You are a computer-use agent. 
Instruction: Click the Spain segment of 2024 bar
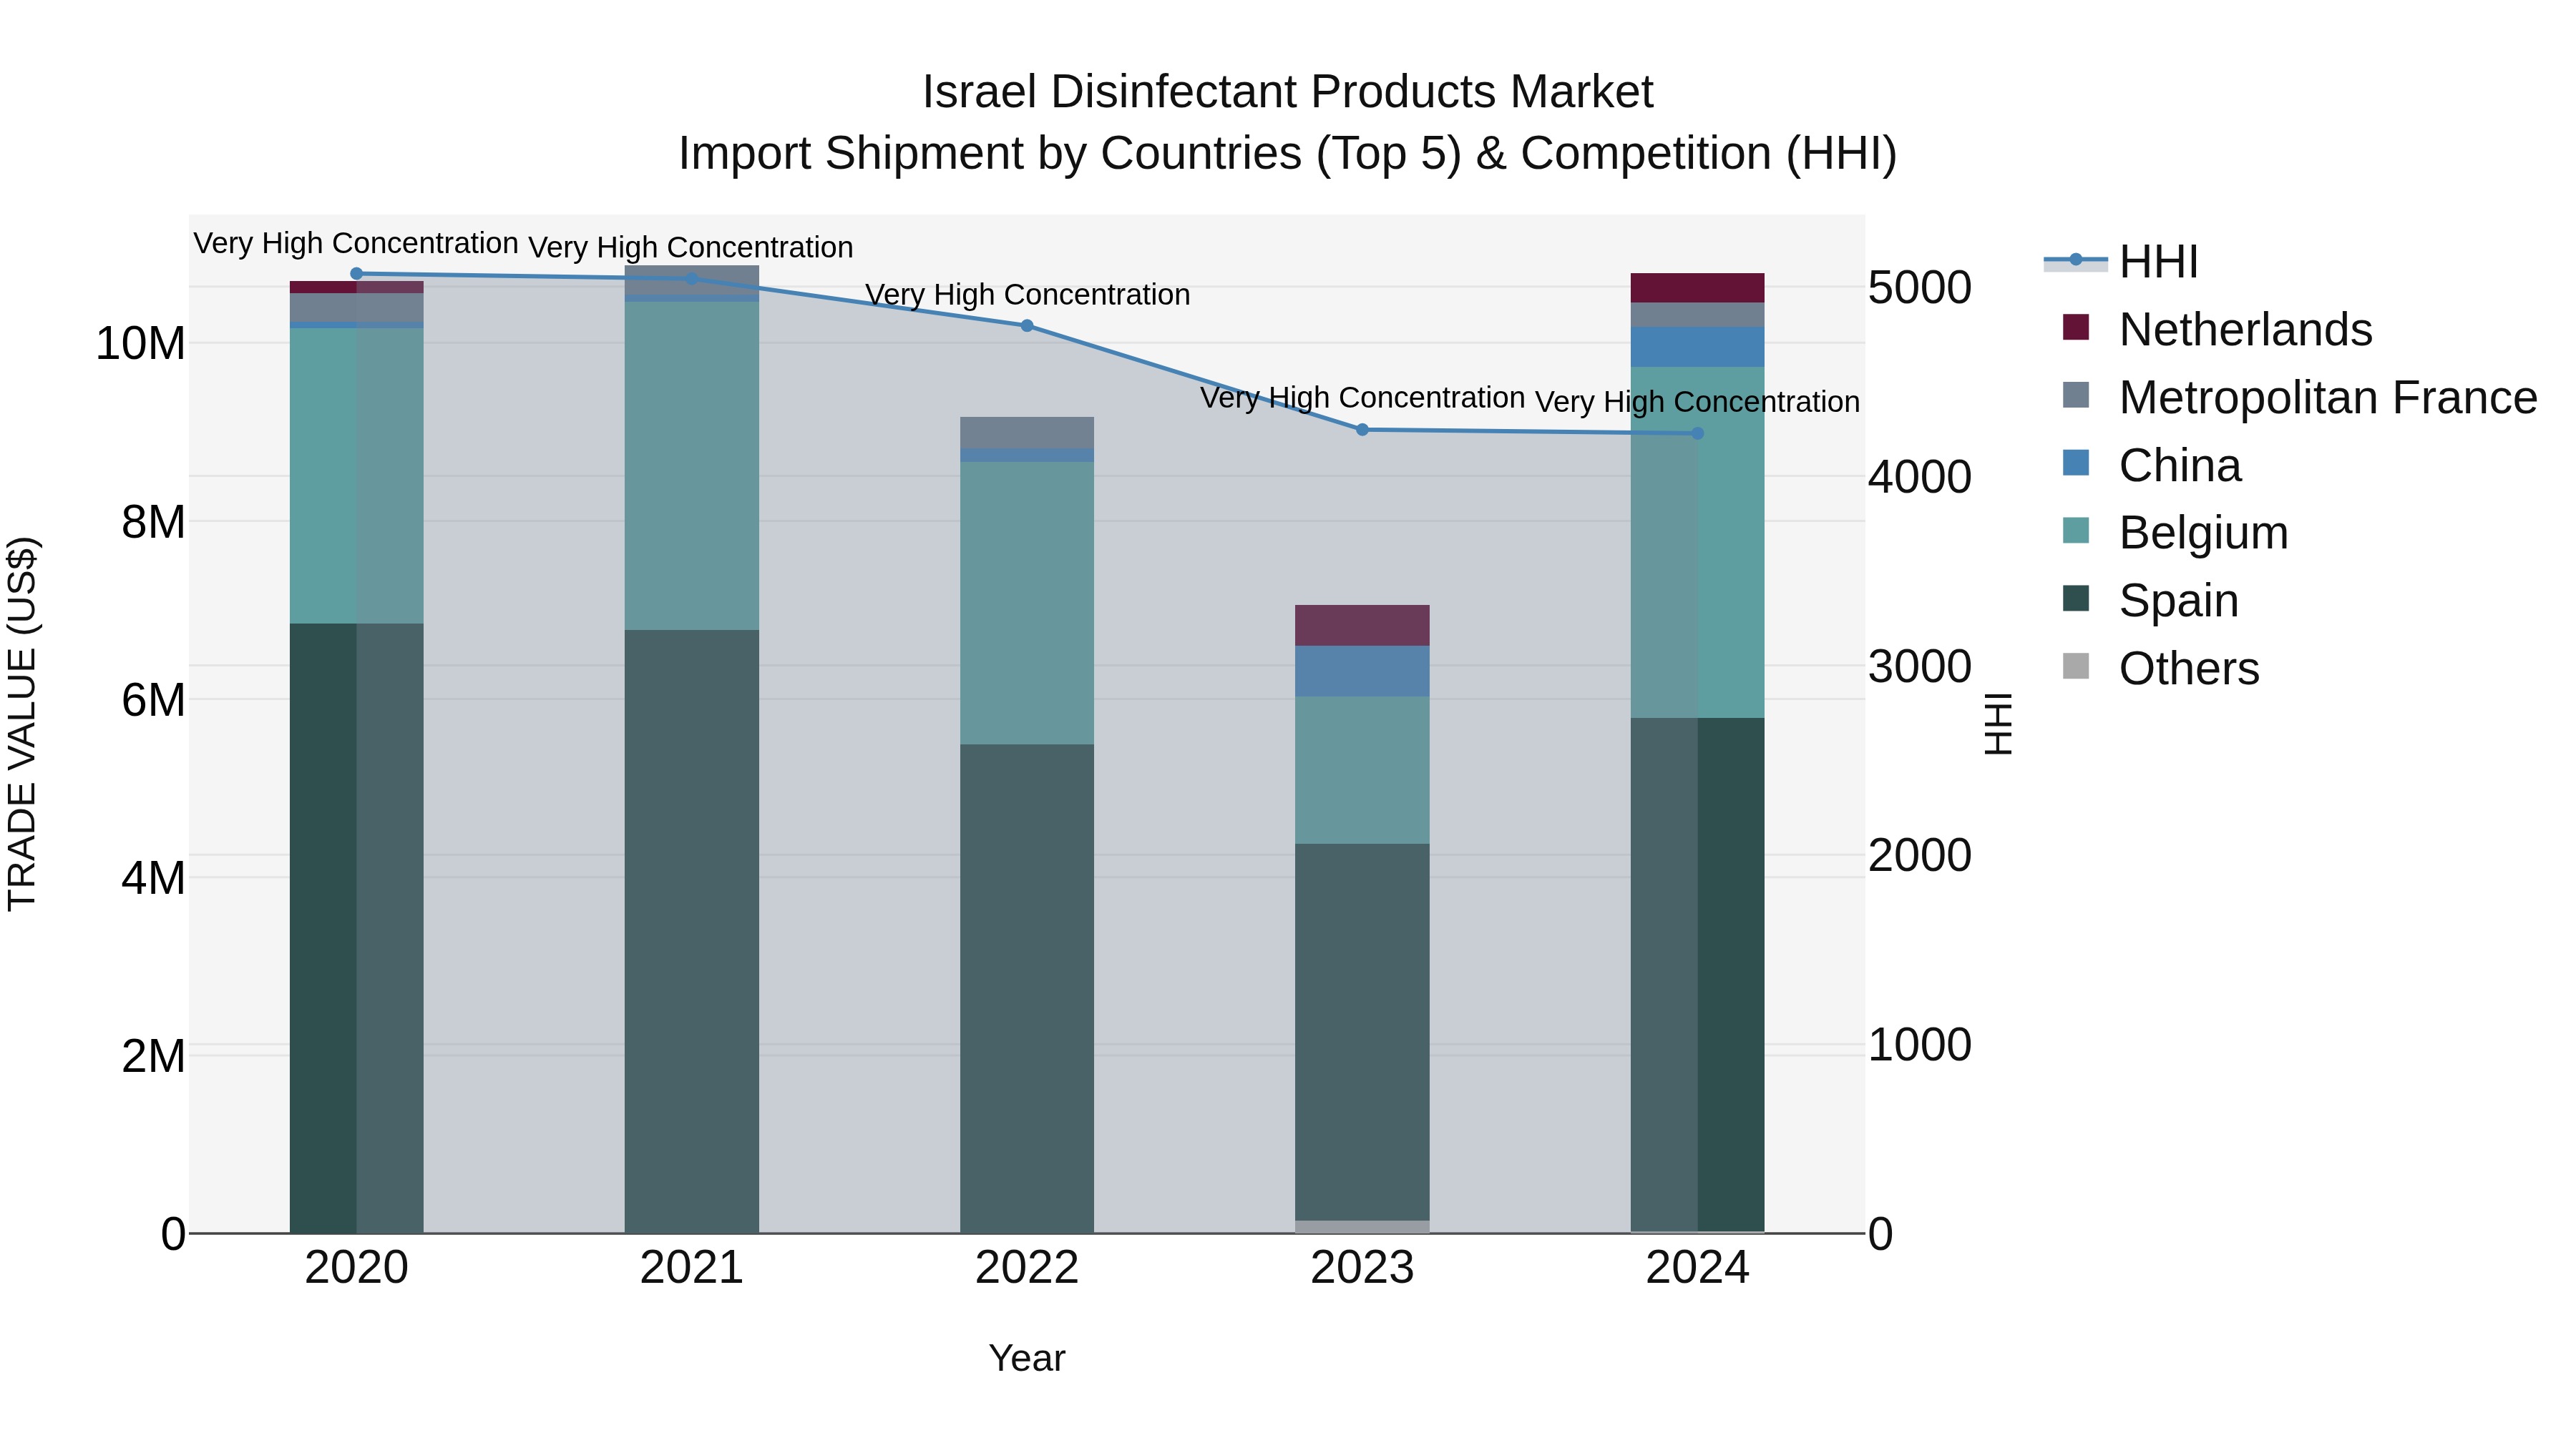click(1697, 975)
